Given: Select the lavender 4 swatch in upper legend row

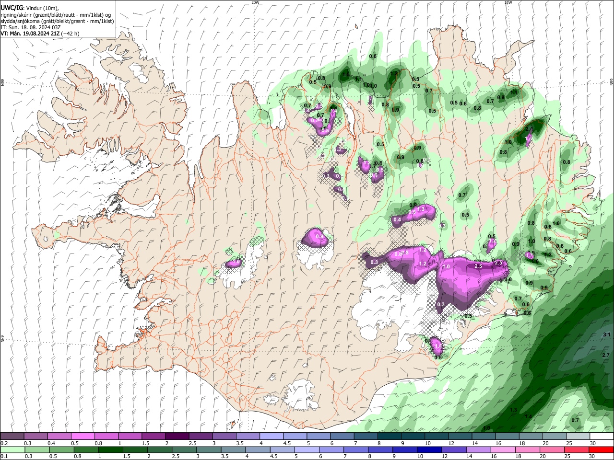Looking at the screenshot, I should click(271, 437).
